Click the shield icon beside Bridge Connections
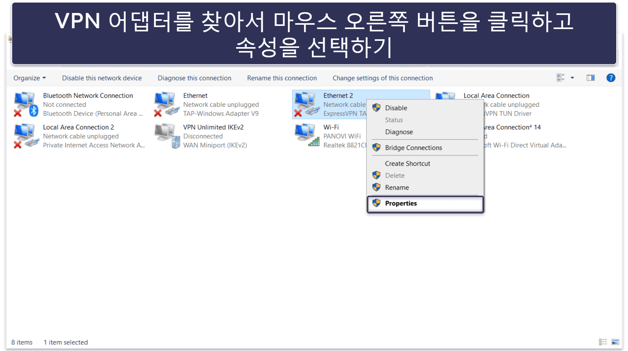 point(376,147)
